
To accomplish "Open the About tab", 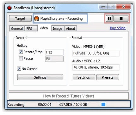I will click(x=71, y=29).
